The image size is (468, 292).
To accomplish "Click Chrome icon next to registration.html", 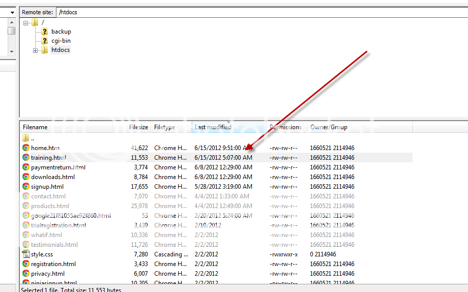I will [x=26, y=264].
